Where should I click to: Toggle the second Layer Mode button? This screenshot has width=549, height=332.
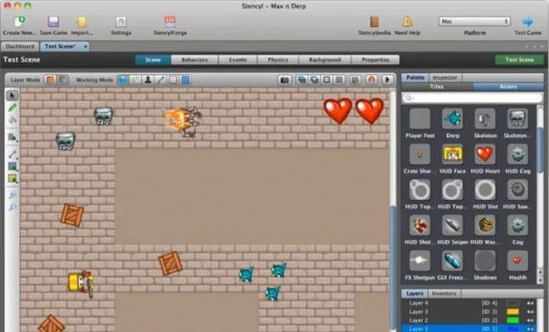[x=63, y=80]
